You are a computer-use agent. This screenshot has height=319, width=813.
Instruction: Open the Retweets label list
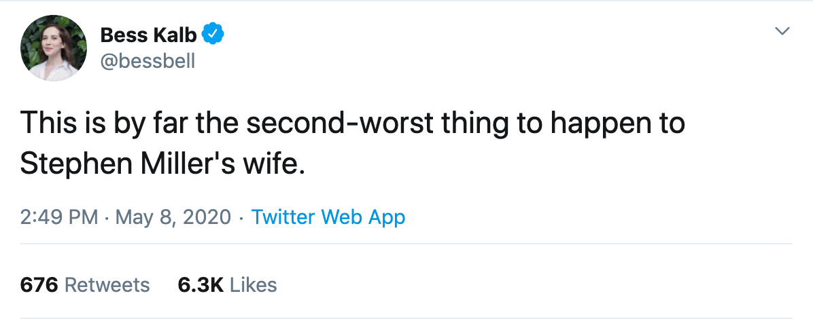pyautogui.click(x=107, y=284)
